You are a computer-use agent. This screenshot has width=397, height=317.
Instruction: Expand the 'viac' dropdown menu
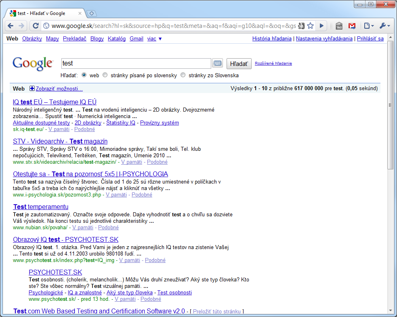(154, 39)
